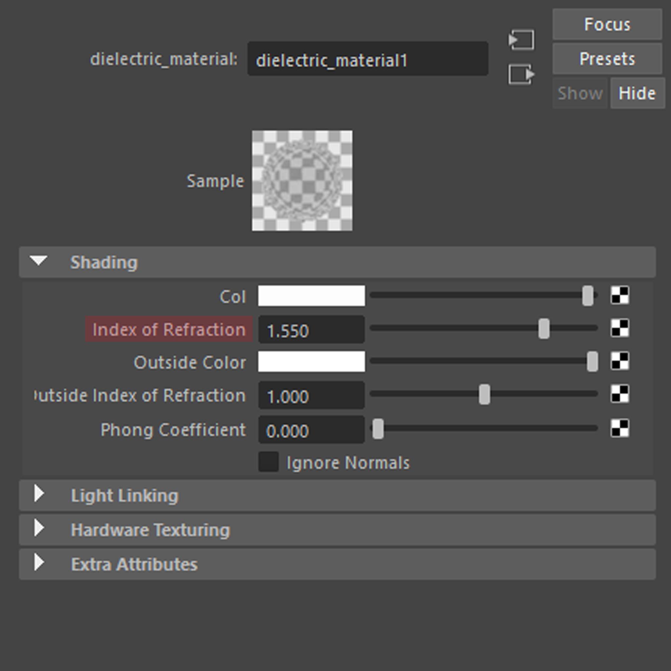Click Col attribute texture map checker icon
The image size is (671, 671).
pos(620,295)
